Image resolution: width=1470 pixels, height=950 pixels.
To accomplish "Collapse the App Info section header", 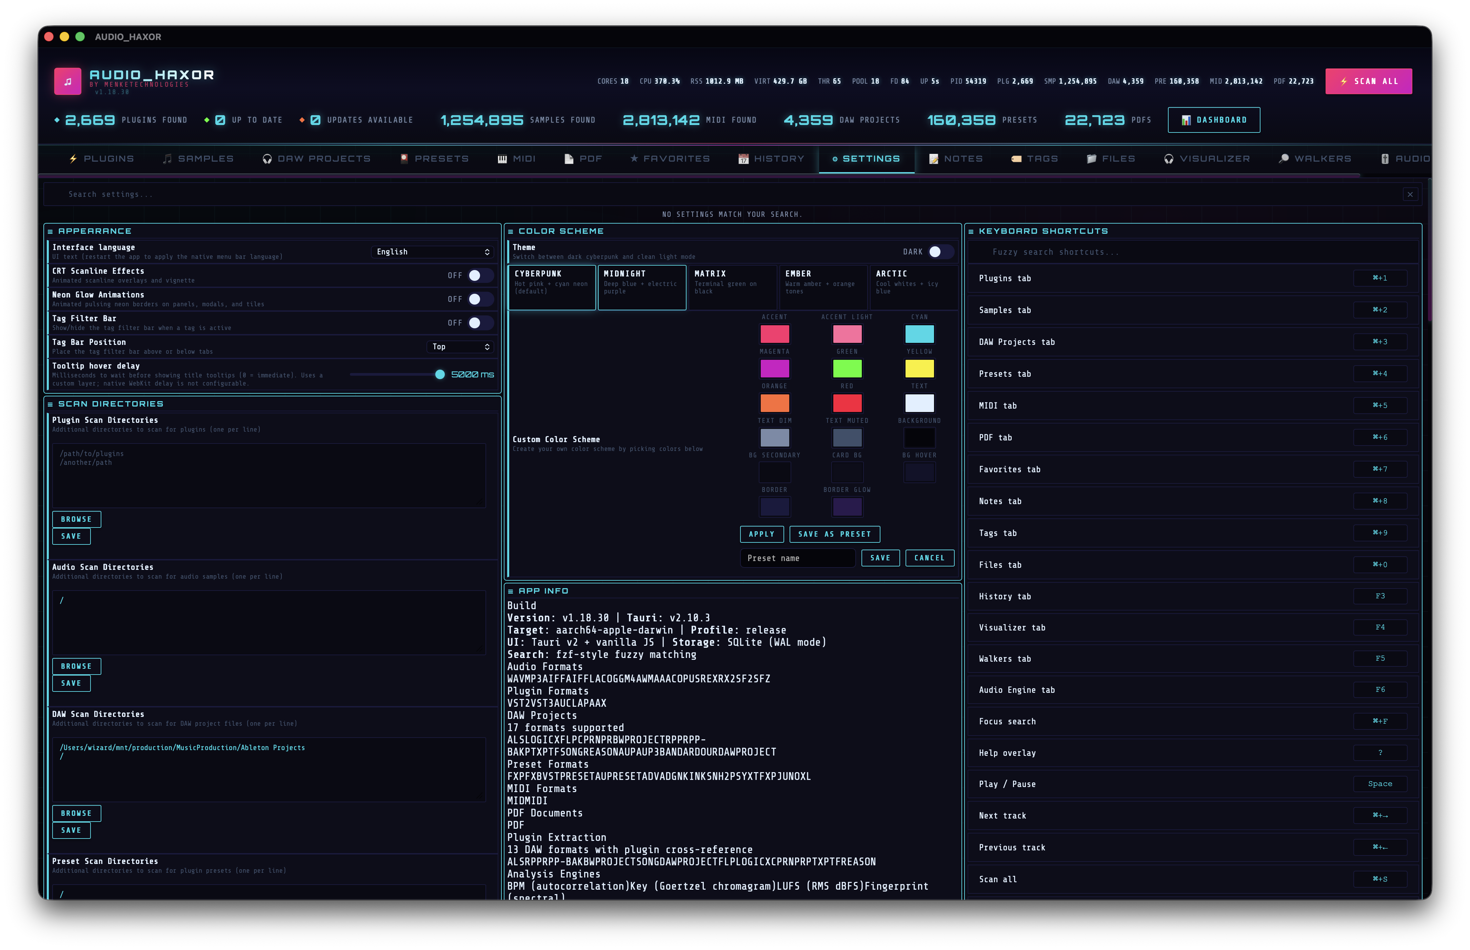I will click(733, 591).
